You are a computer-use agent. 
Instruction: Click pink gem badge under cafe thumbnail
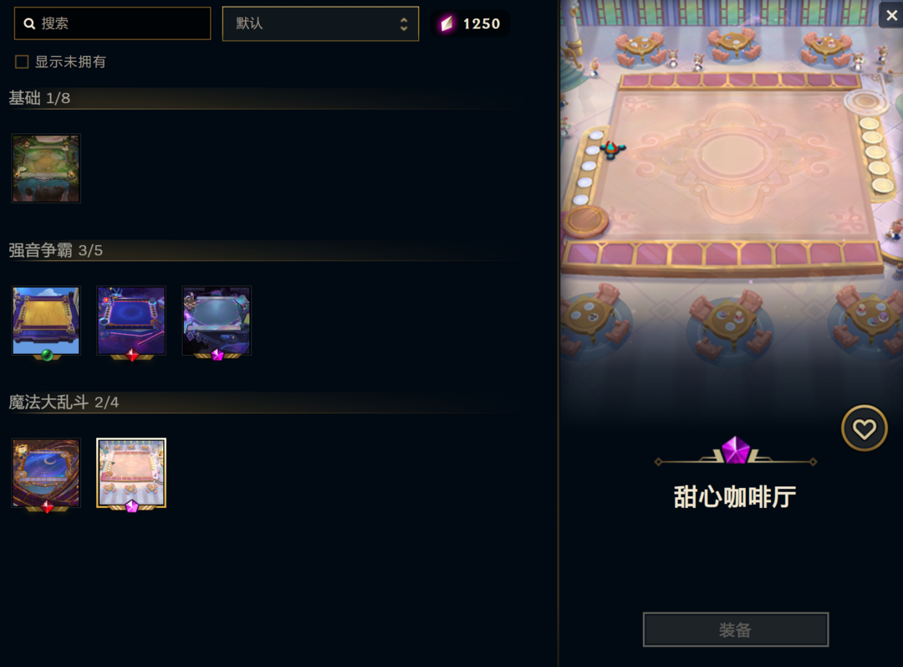[132, 506]
